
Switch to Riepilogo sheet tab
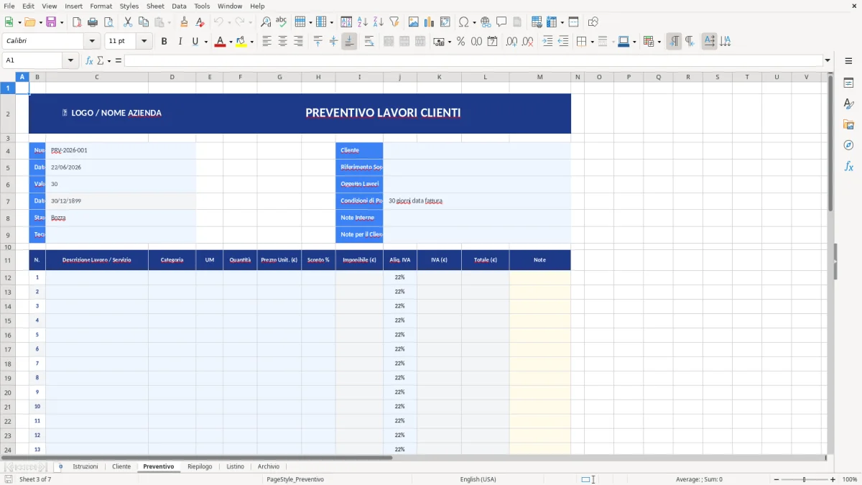(200, 466)
